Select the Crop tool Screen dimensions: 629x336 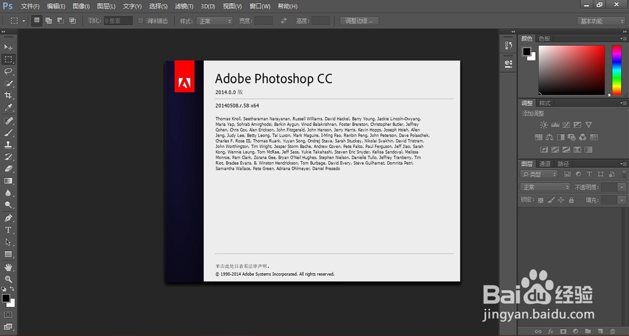coord(8,96)
